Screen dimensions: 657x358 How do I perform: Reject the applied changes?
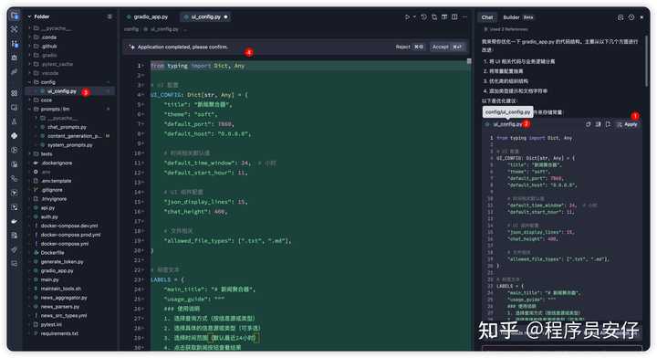pyautogui.click(x=410, y=47)
